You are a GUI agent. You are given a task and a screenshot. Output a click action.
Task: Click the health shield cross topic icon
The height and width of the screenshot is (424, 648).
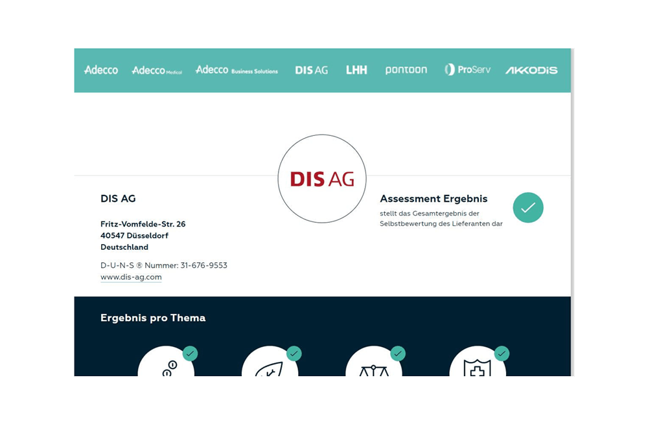point(478,361)
